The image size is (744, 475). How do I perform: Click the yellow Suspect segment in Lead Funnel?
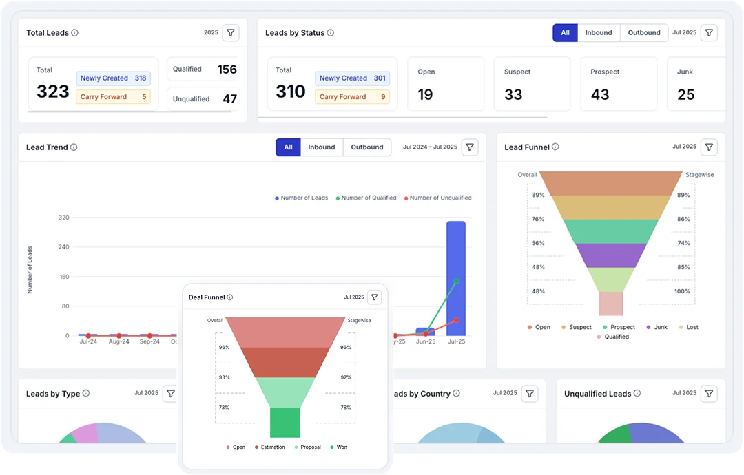(x=610, y=207)
